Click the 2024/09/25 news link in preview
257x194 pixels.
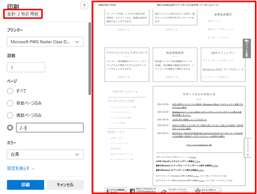click(208, 127)
